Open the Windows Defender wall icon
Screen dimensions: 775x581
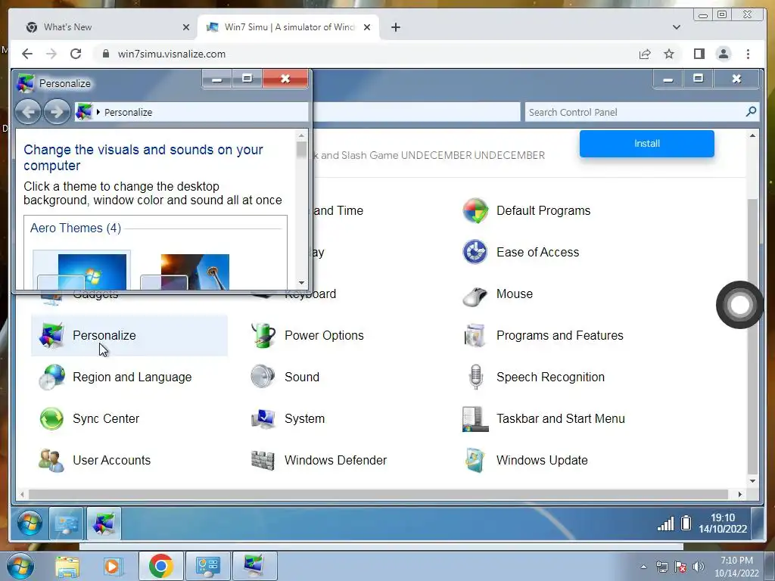point(263,460)
